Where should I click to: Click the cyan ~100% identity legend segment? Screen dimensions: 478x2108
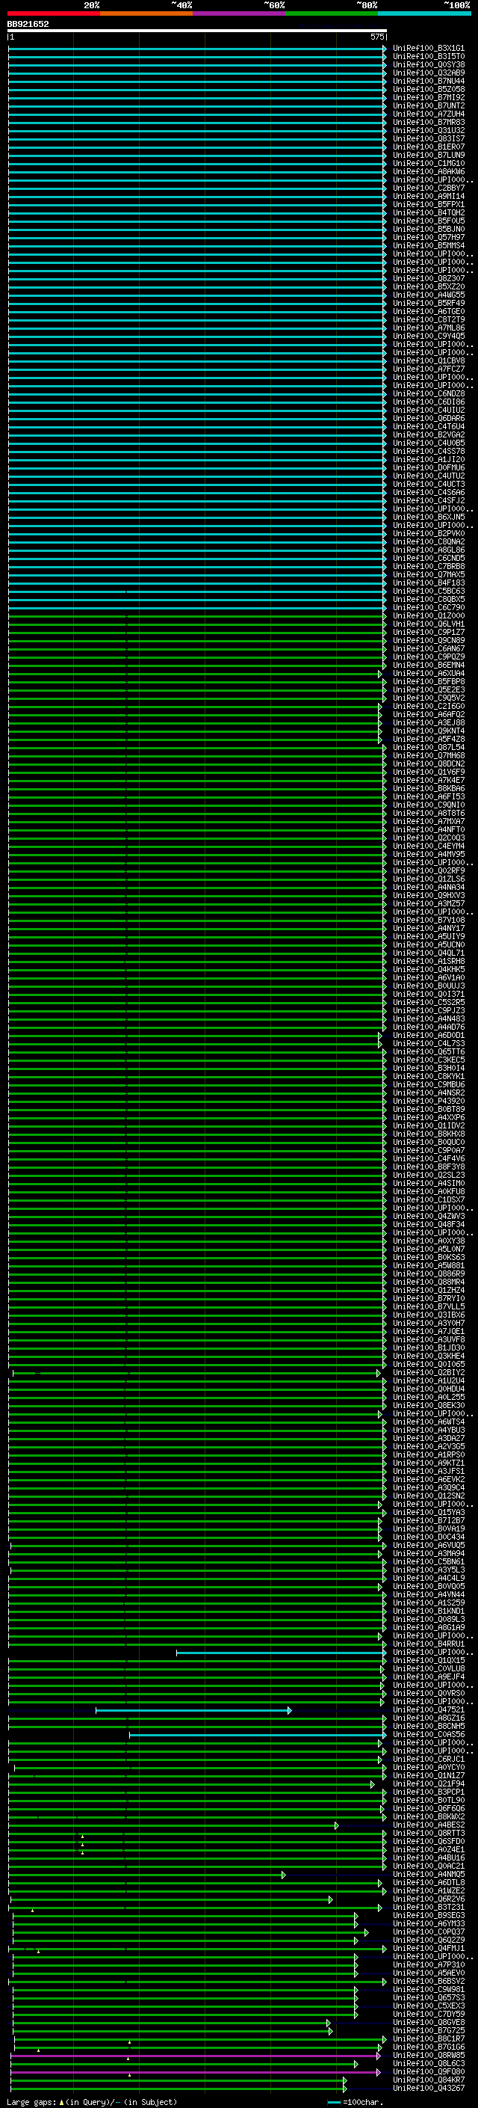tap(425, 13)
